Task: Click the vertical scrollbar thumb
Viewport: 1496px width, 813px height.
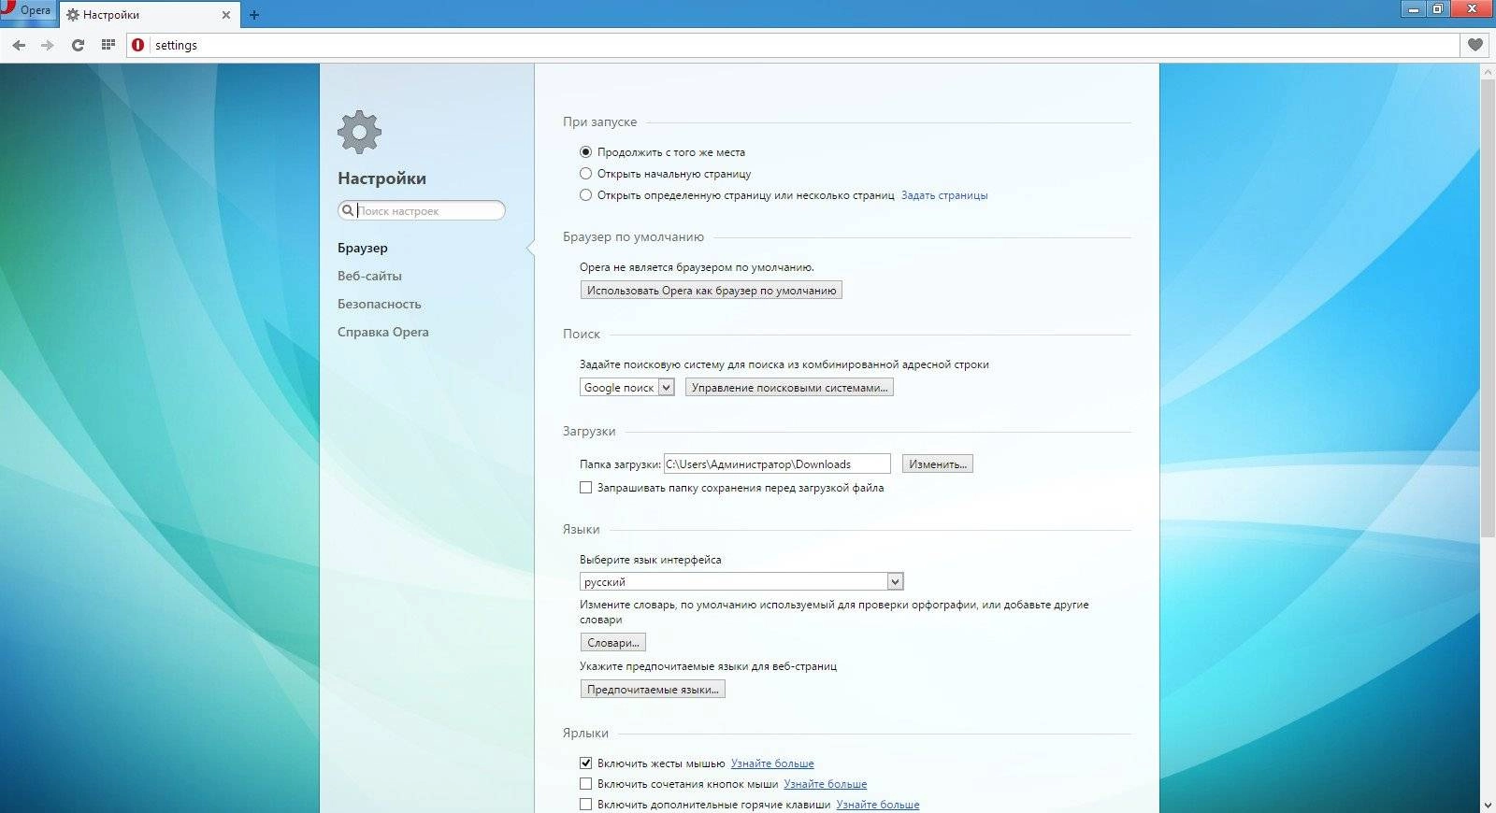Action: 1488,308
